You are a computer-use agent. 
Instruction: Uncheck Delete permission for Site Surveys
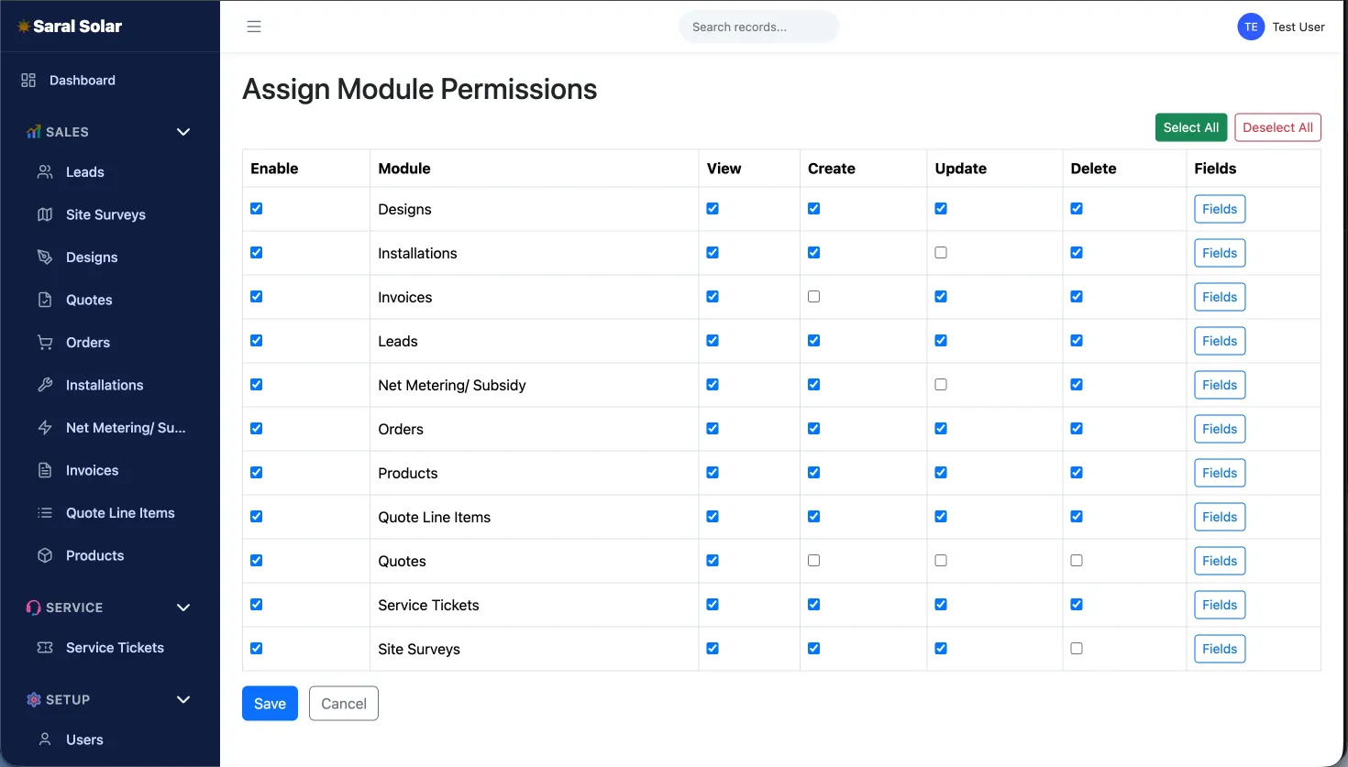(x=1076, y=648)
